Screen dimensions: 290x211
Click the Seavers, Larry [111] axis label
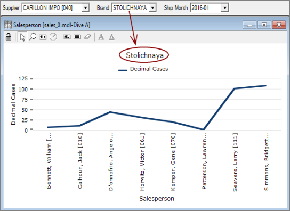(x=235, y=162)
